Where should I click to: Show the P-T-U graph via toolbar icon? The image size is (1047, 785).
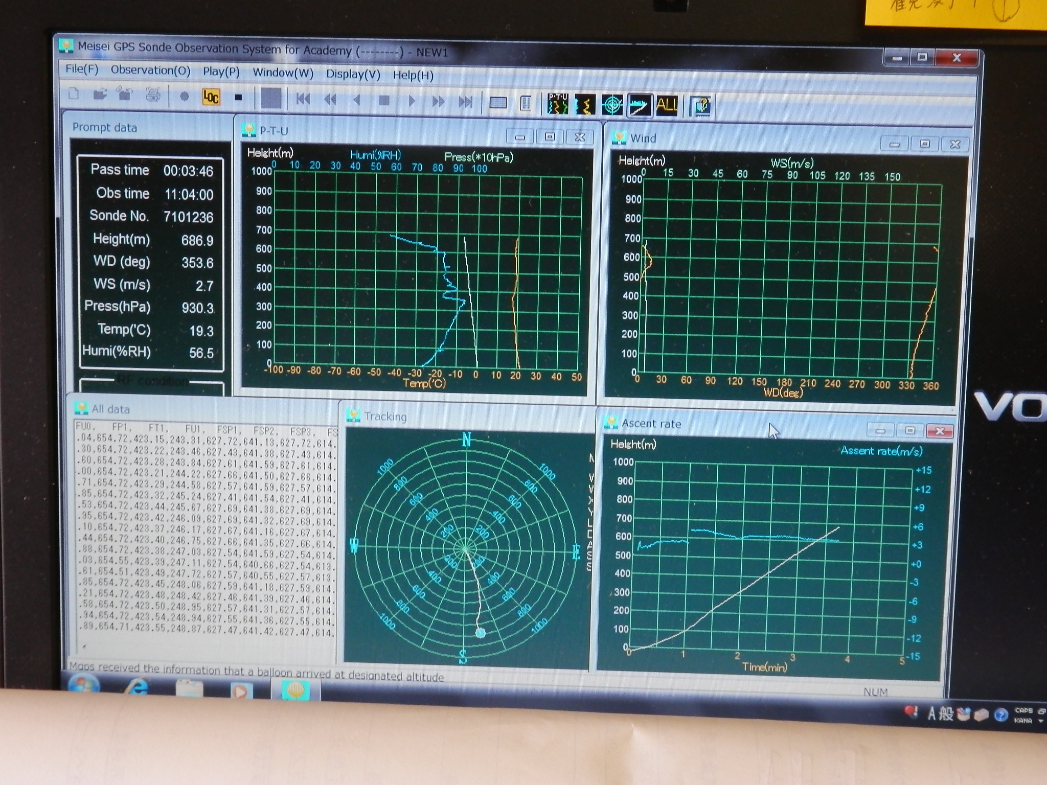pyautogui.click(x=558, y=104)
